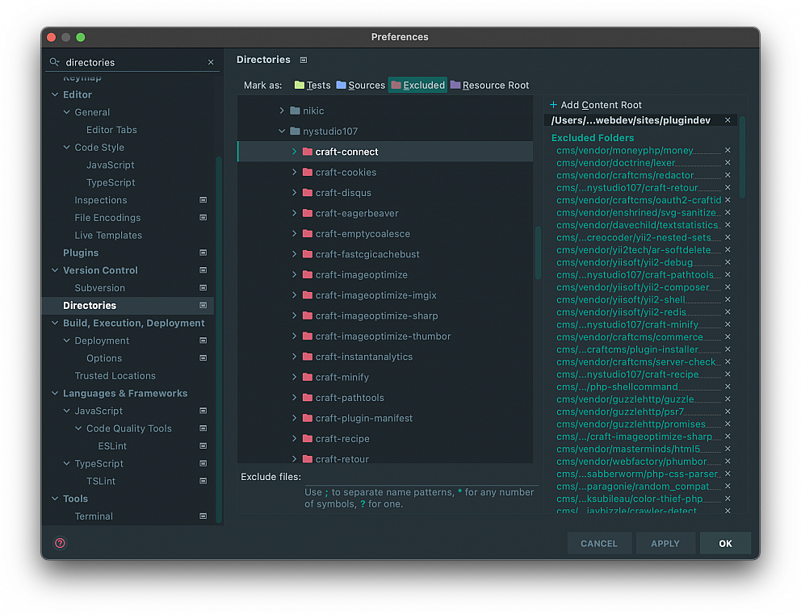
Task: Click project icon next to Subversion
Action: (203, 288)
